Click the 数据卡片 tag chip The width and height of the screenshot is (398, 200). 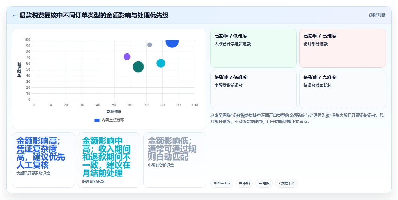287,183
